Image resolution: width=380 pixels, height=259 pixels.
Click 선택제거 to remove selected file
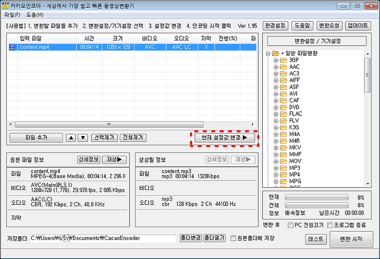104,138
